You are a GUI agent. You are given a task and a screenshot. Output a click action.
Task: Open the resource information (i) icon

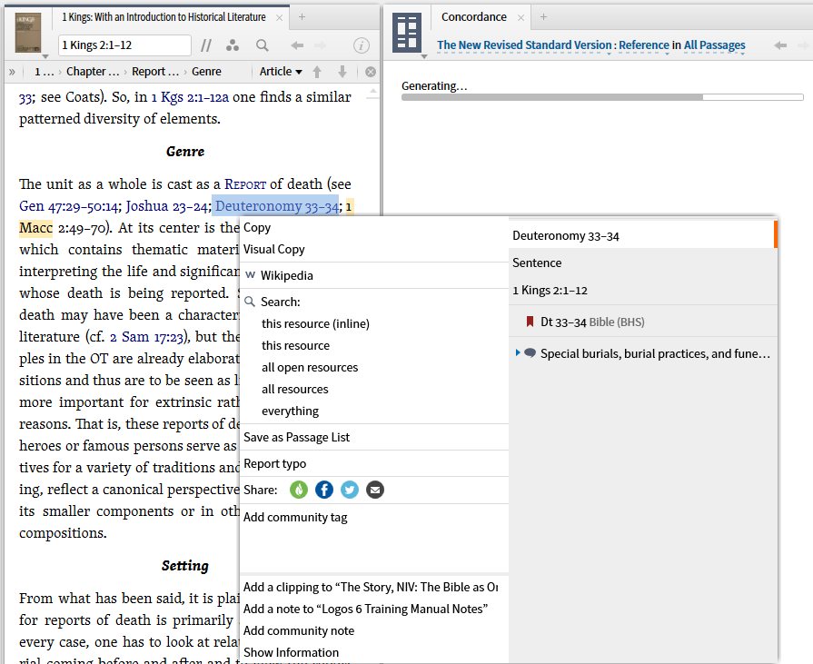tap(362, 45)
